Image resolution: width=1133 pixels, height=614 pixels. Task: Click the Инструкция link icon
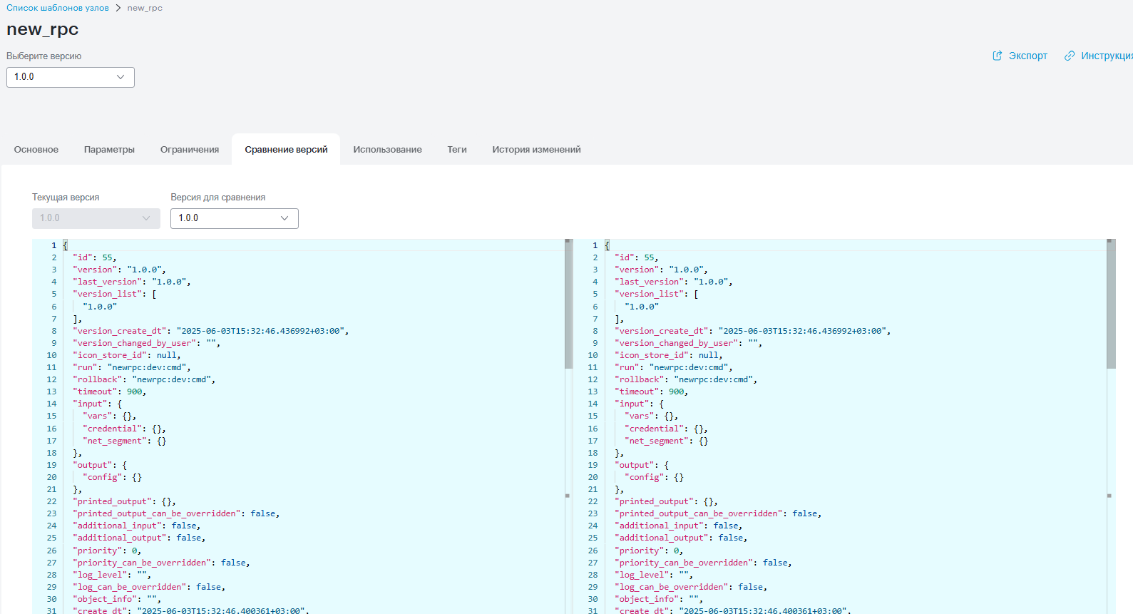click(x=1070, y=56)
